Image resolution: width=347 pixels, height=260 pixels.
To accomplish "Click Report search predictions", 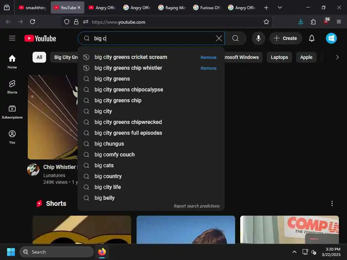I will [197, 206].
